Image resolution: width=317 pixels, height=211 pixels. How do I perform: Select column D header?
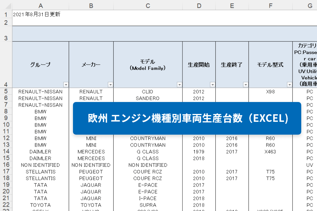(x=199, y=6)
